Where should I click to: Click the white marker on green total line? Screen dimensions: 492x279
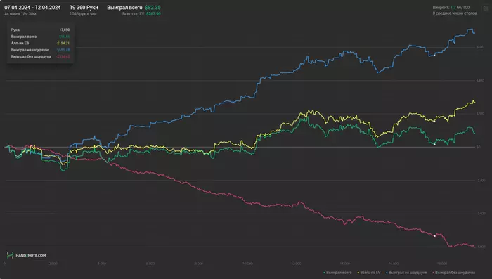(434, 144)
